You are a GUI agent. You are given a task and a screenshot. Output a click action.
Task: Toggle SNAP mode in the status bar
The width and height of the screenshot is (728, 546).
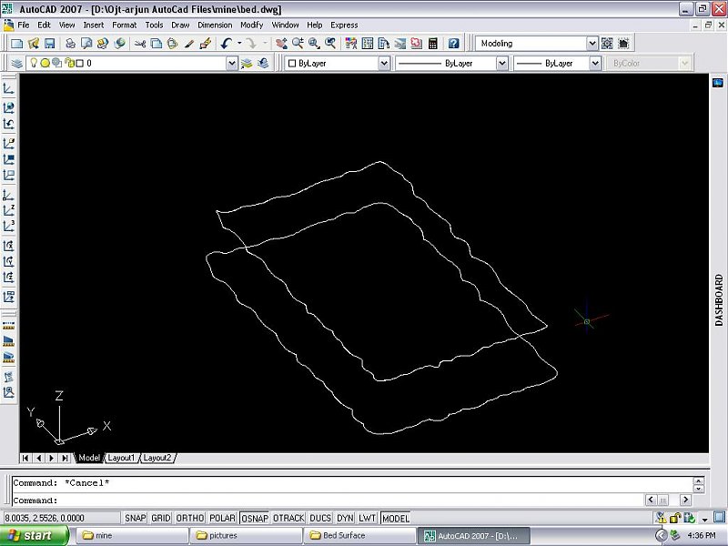135,518
